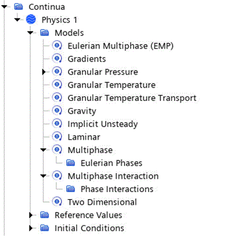Collapse the Physics 1 node arrow

(17, 20)
